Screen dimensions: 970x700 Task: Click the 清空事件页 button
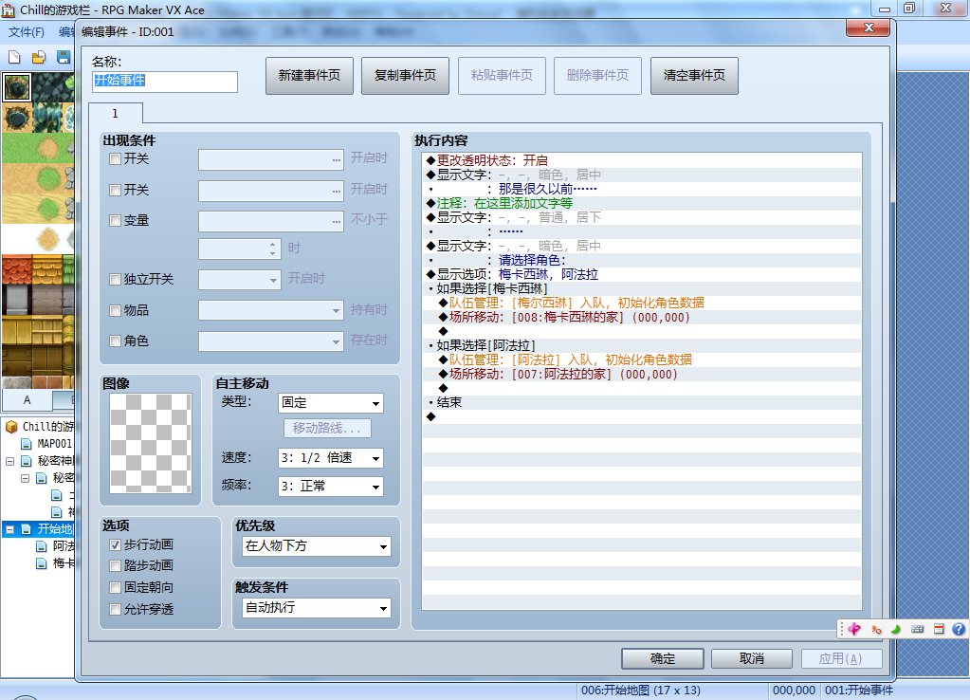tap(694, 76)
